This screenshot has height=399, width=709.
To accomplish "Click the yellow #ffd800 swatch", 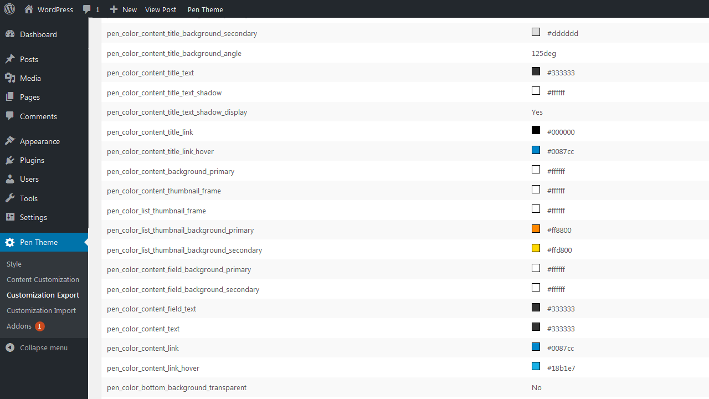I will coord(536,248).
